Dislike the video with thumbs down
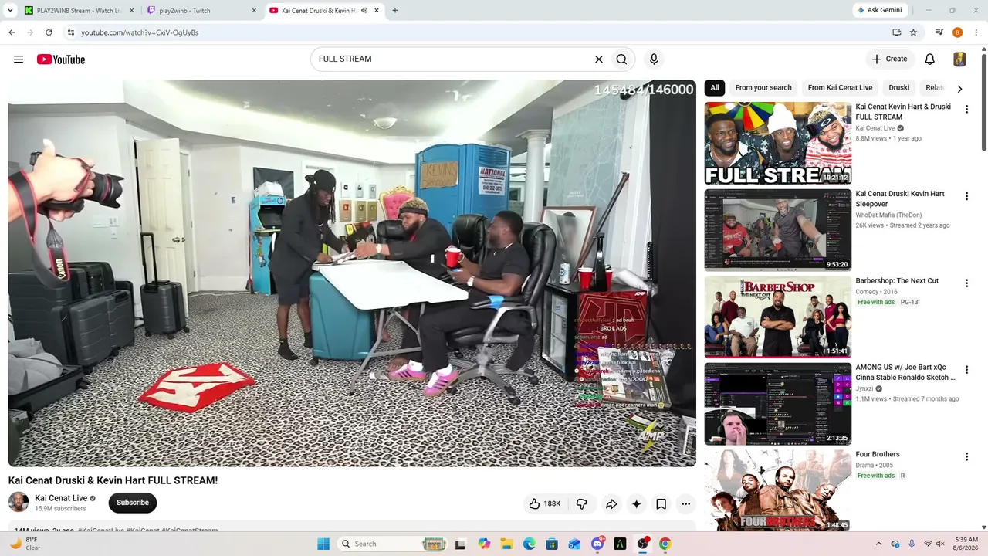988x556 pixels. 581,504
